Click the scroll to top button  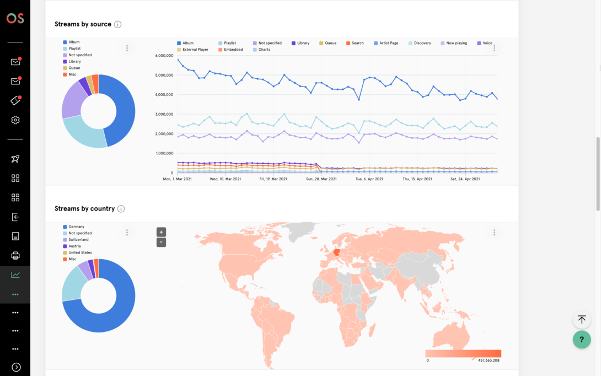[x=582, y=319]
